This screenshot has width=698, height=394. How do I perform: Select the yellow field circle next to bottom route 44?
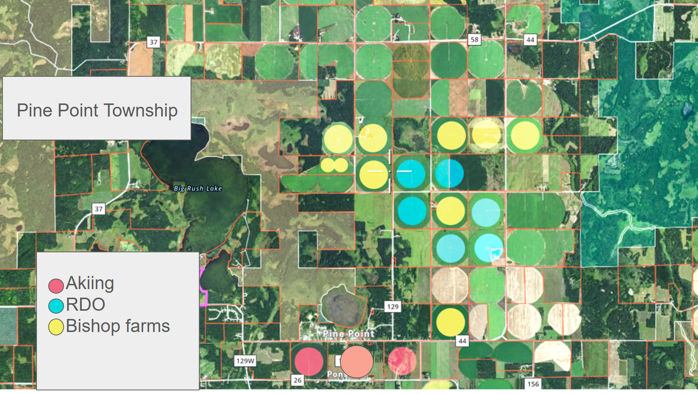451,322
